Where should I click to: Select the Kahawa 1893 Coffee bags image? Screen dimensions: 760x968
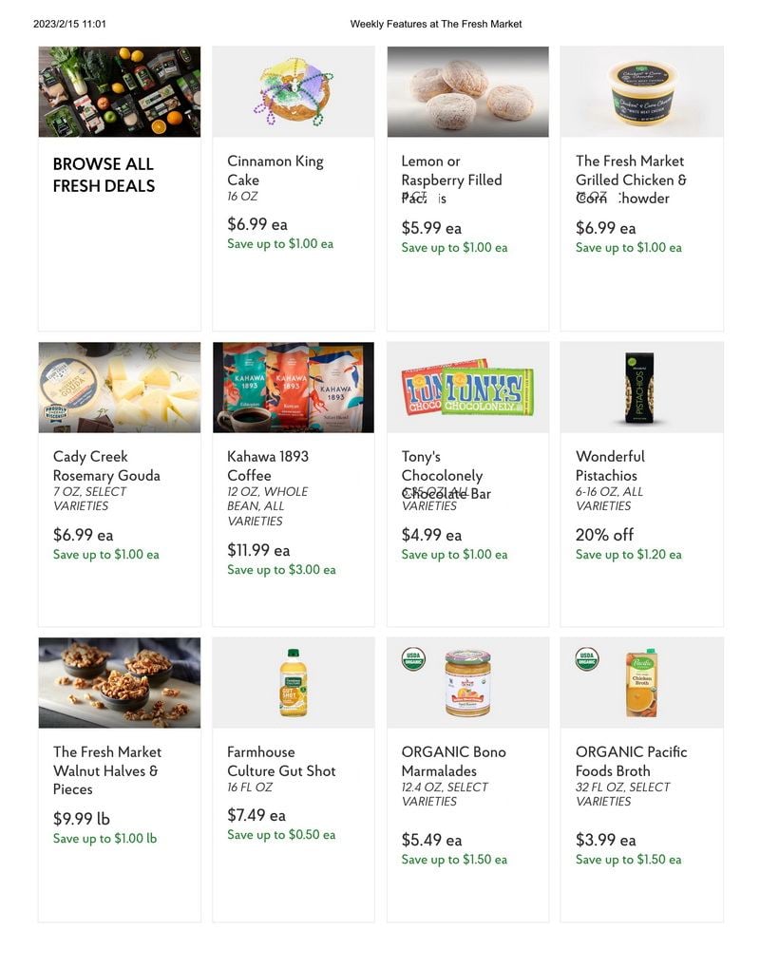pyautogui.click(x=294, y=387)
